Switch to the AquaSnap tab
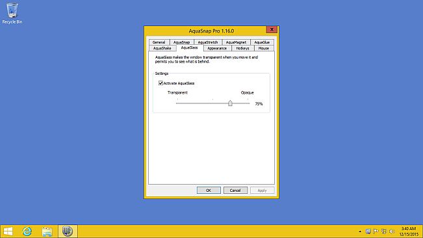This screenshot has width=423, height=238. pyautogui.click(x=181, y=42)
